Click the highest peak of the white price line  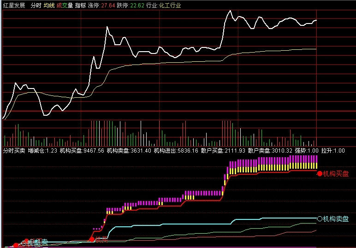pyautogui.click(x=230, y=11)
